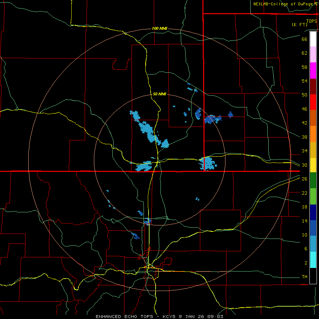Click the '50 NMI' range ring label
Image resolution: width=319 pixels, height=319 pixels.
[160, 94]
